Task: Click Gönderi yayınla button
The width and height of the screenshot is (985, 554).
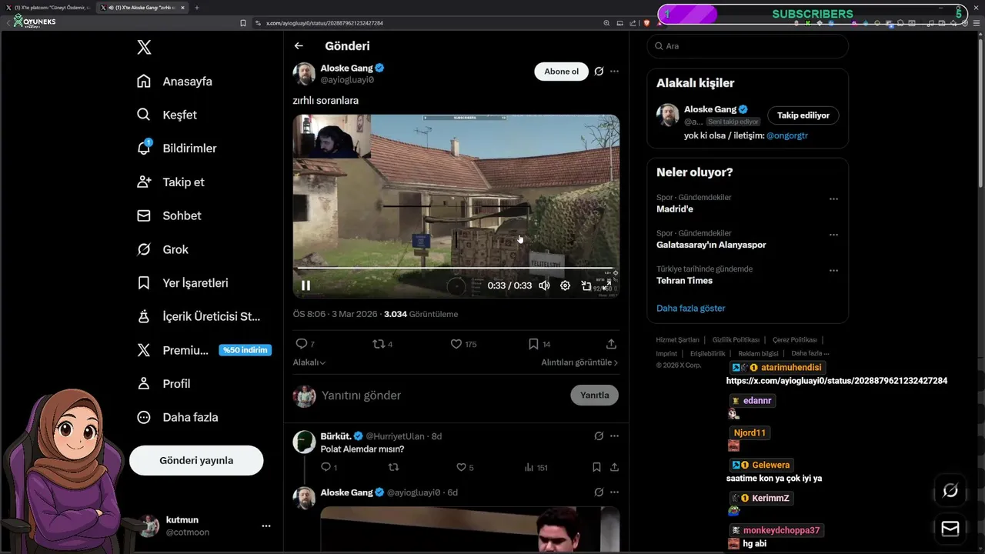Action: [x=196, y=460]
